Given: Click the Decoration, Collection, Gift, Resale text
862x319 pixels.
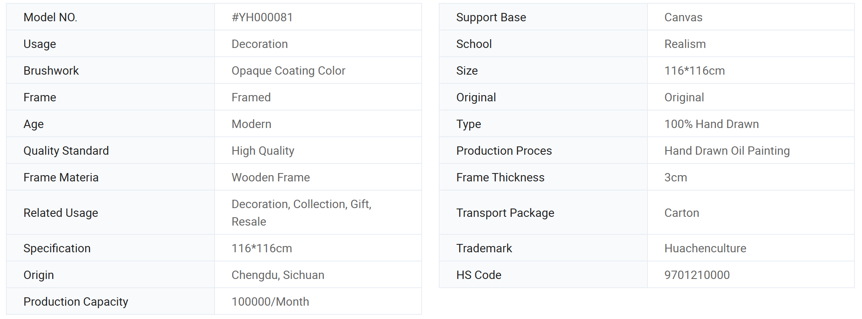Looking at the screenshot, I should point(301,212).
